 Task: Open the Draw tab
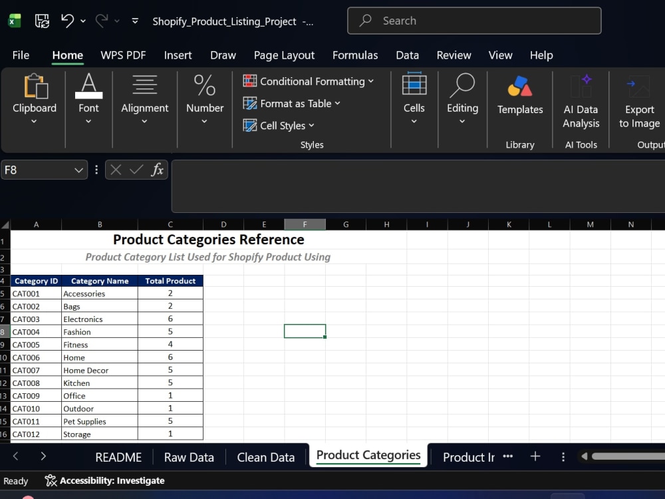click(x=223, y=55)
